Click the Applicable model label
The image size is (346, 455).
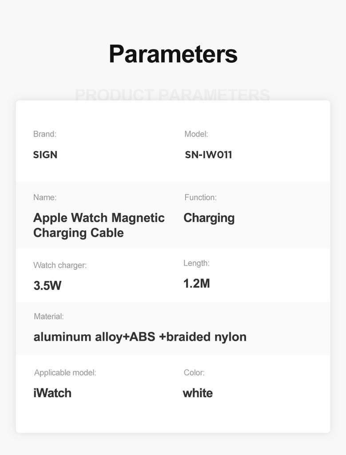tap(65, 373)
